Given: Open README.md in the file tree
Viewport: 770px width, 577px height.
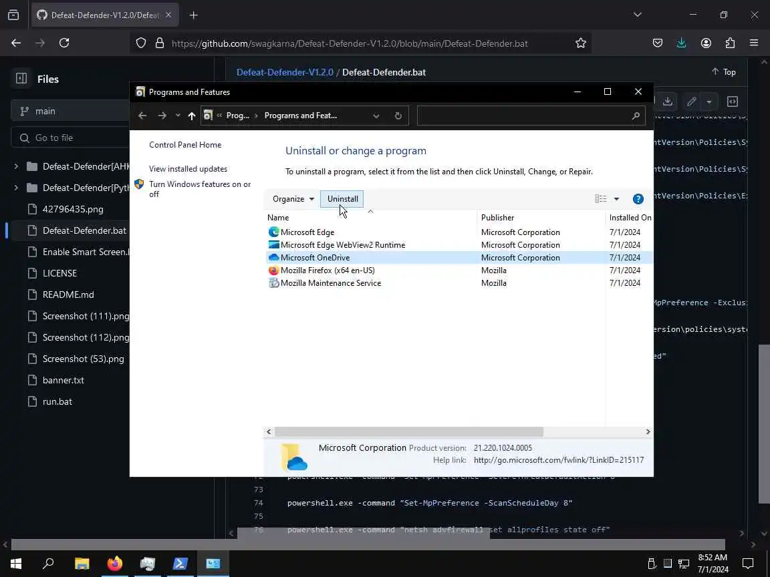Looking at the screenshot, I should pos(68,295).
